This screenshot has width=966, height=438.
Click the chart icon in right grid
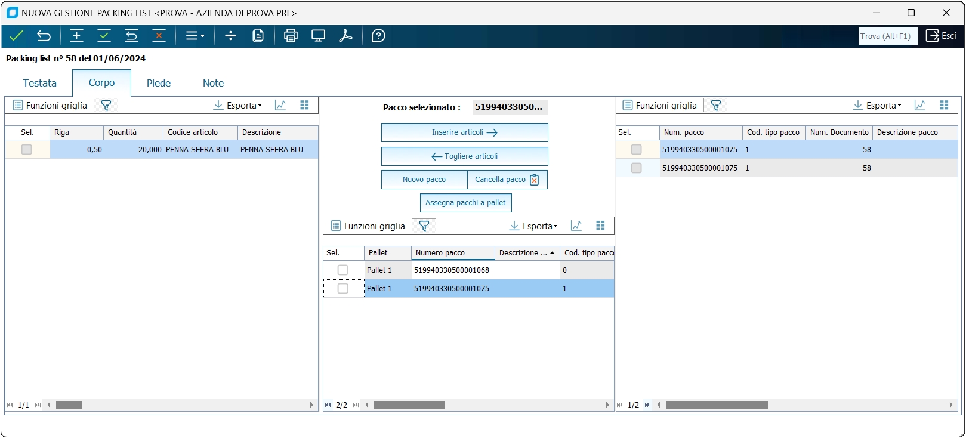[920, 106]
